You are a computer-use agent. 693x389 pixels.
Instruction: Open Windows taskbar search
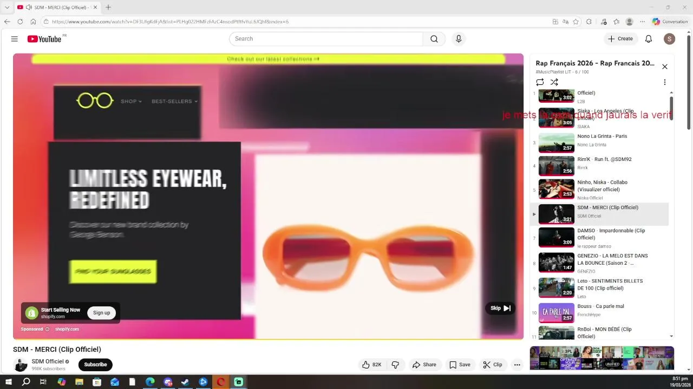(x=26, y=382)
